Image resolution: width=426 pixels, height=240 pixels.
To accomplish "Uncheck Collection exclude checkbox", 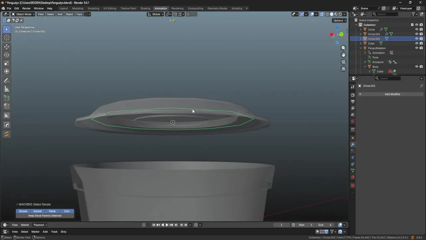I will pos(412,25).
